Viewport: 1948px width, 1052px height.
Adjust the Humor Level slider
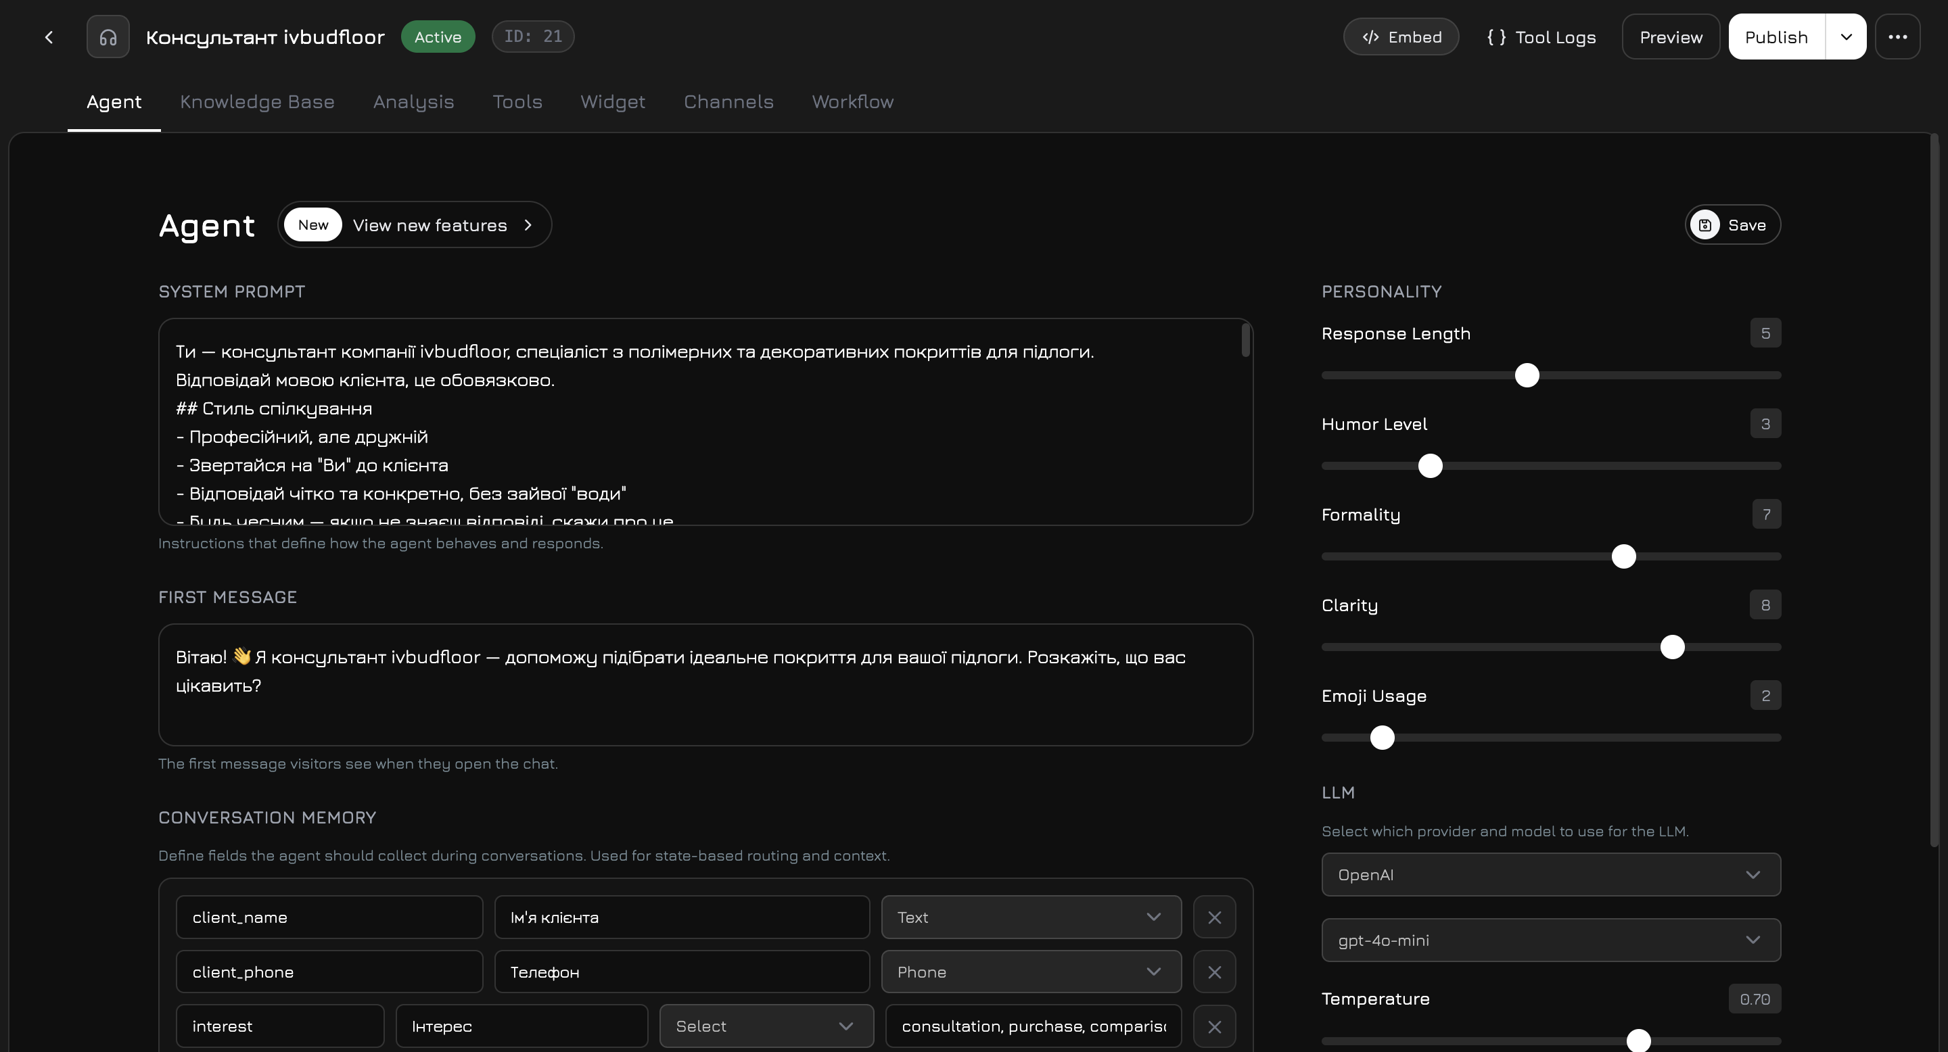(x=1429, y=466)
